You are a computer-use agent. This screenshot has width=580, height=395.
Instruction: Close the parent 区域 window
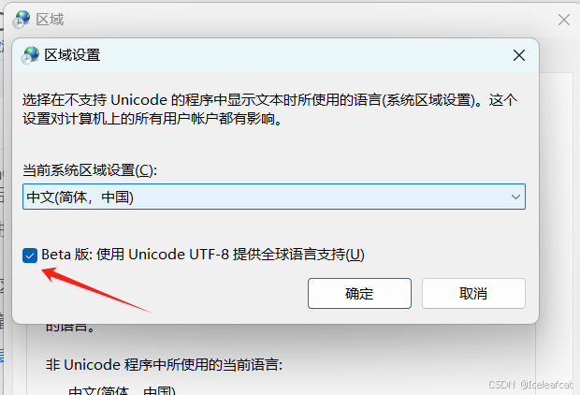(564, 20)
